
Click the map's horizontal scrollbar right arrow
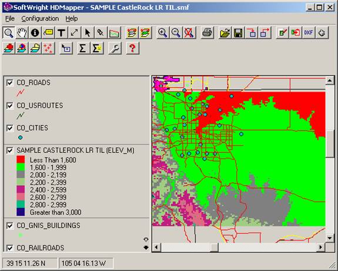click(x=321, y=247)
